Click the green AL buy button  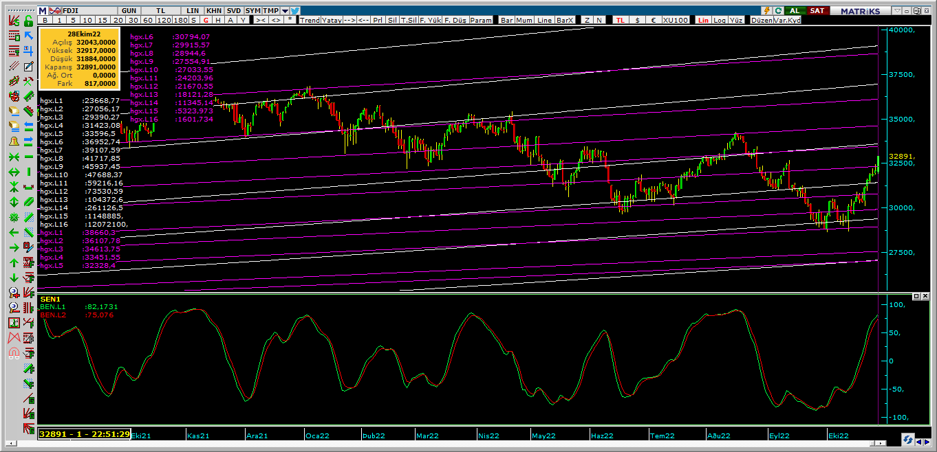(x=795, y=10)
